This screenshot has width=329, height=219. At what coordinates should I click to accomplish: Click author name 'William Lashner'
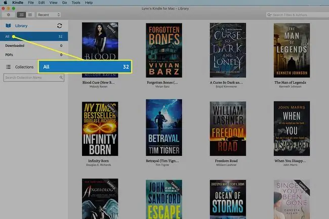pos(226,165)
